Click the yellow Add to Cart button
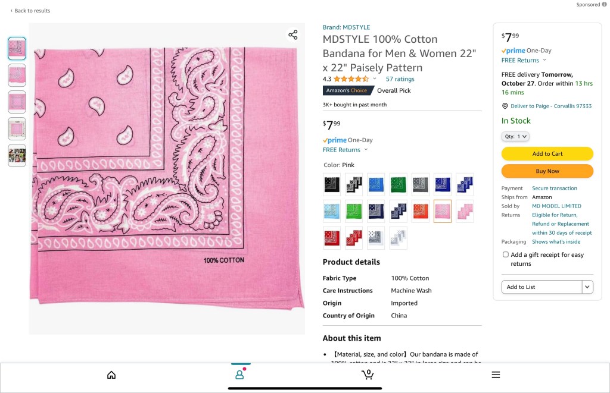This screenshot has height=393, width=610. [547, 154]
